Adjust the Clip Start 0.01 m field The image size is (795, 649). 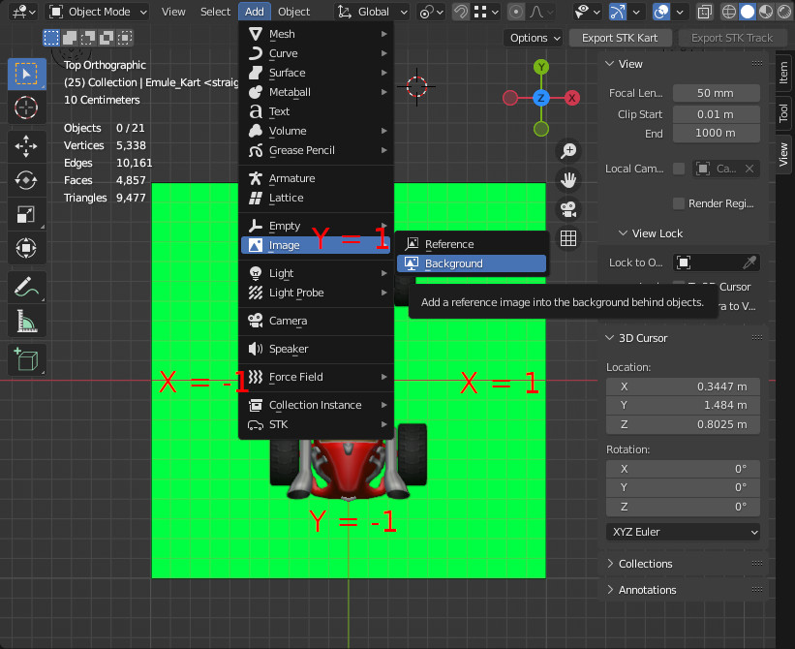[716, 114]
